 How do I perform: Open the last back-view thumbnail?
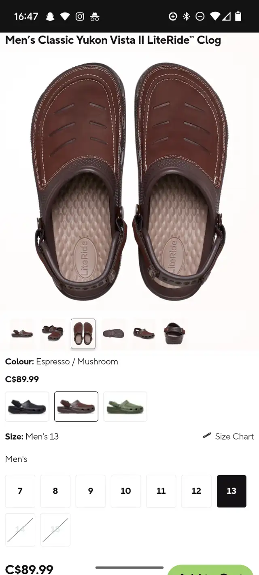[174, 334]
